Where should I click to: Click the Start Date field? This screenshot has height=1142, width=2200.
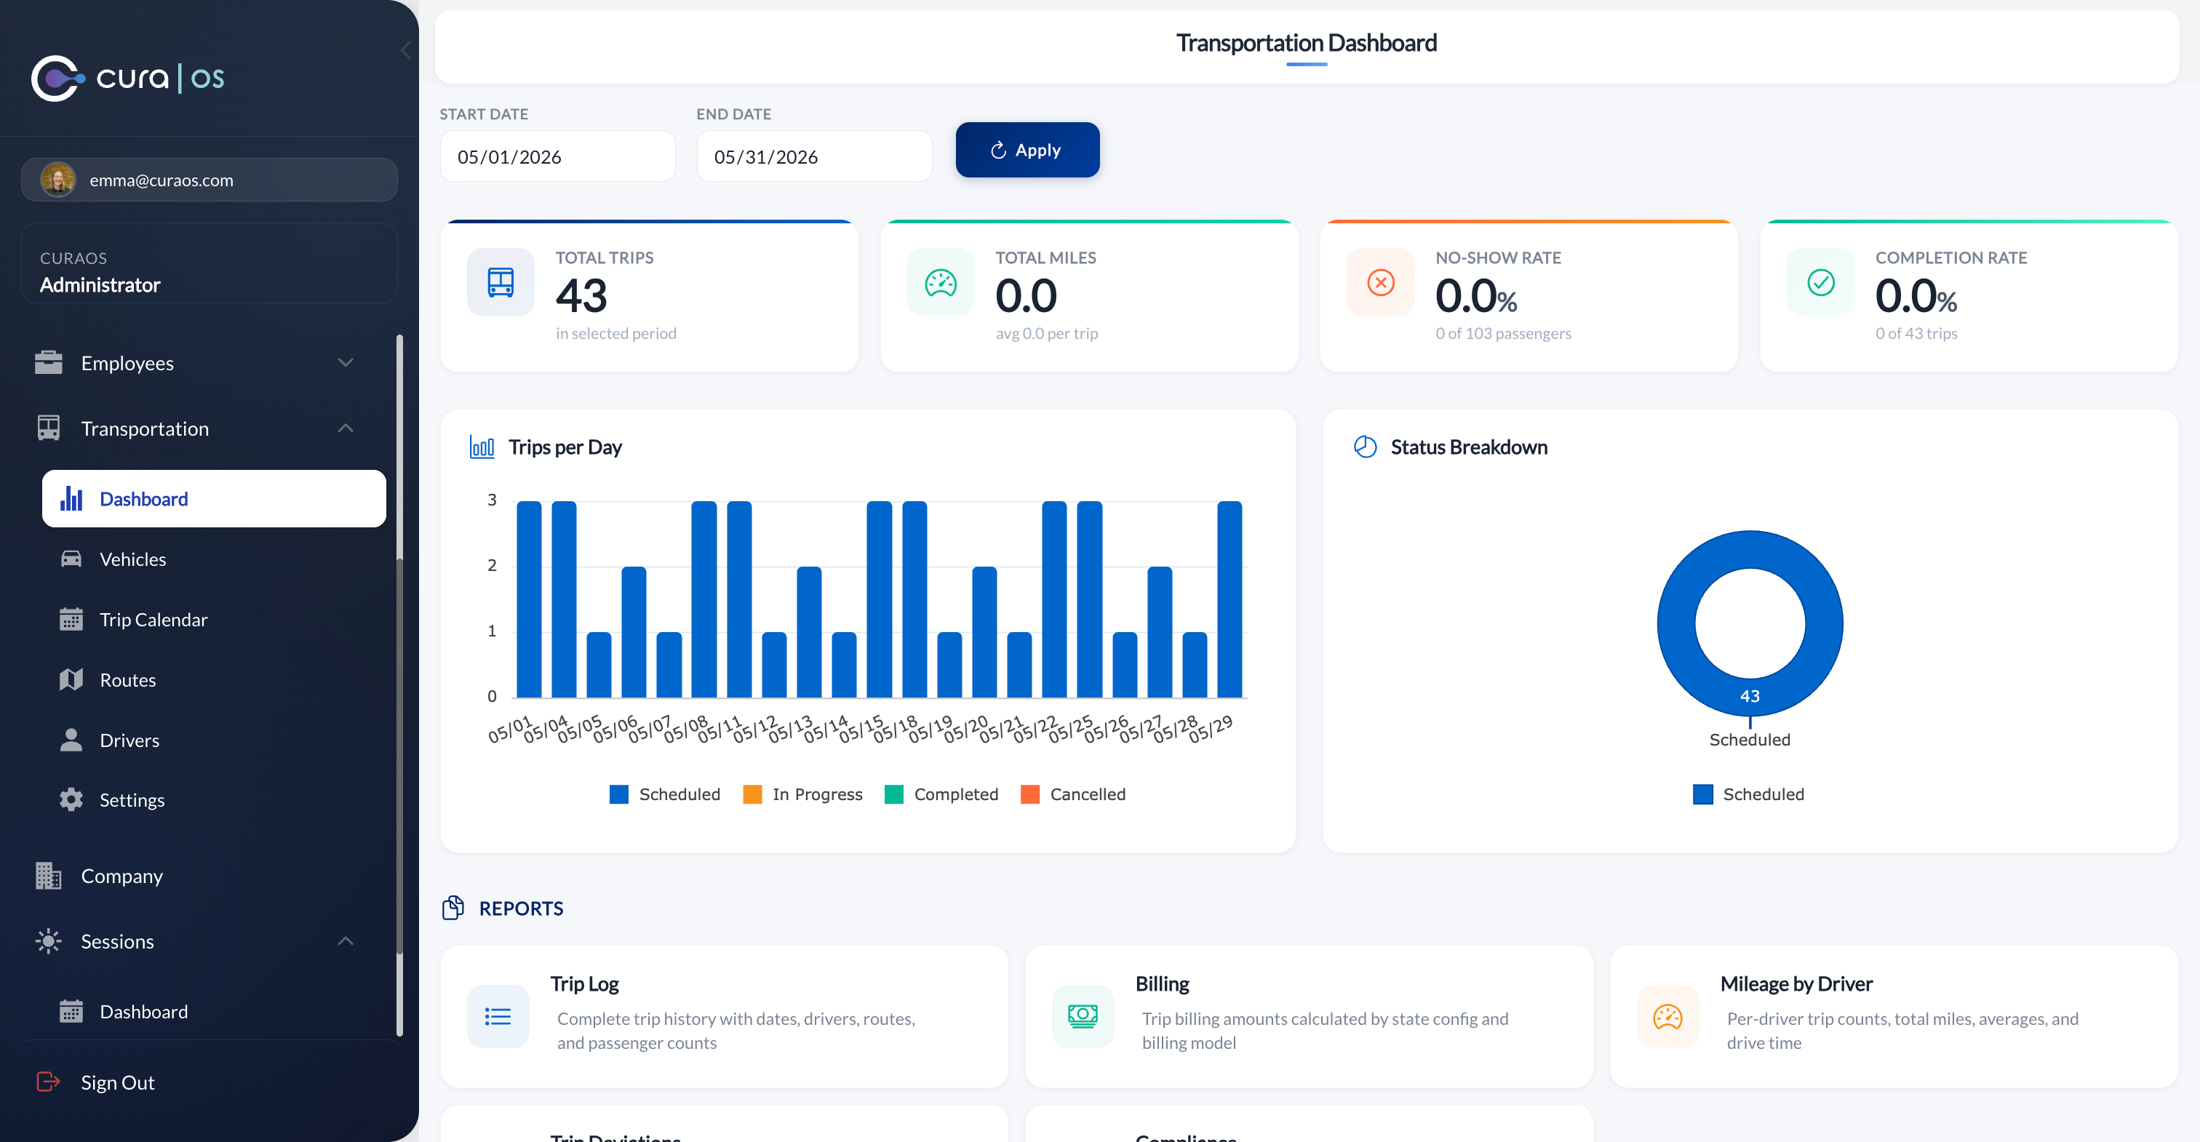click(x=558, y=156)
